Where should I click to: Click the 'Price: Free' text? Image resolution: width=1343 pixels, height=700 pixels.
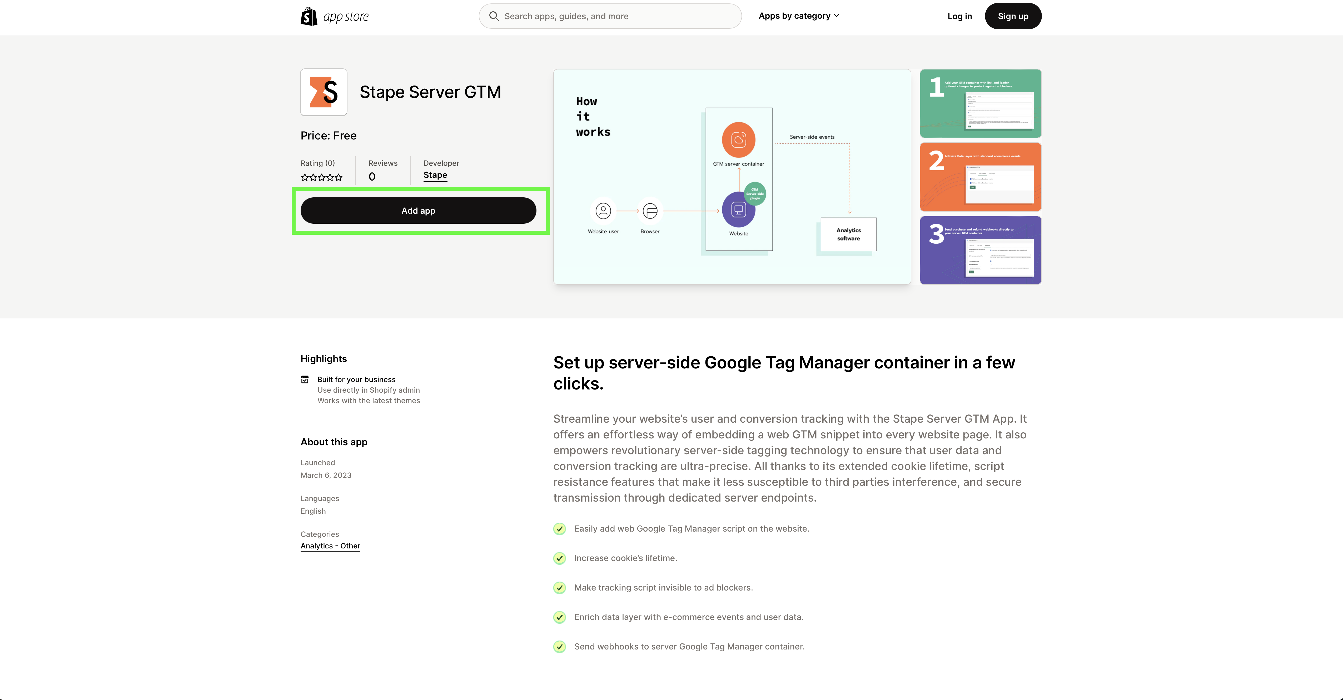click(x=329, y=136)
